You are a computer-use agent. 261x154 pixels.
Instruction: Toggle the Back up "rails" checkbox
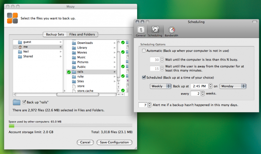(24, 102)
